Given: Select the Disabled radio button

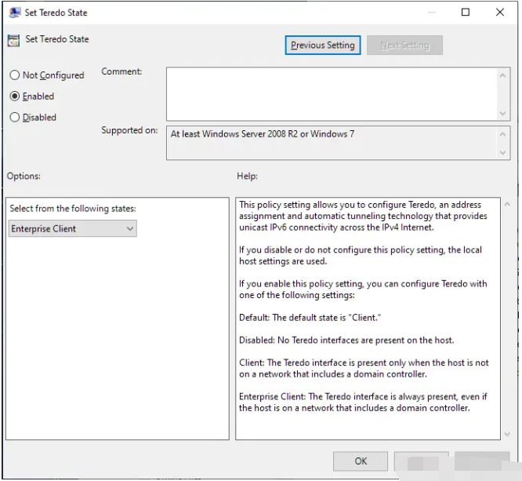Looking at the screenshot, I should coord(15,118).
